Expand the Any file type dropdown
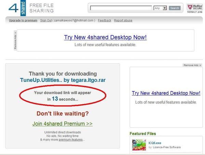Screen dimensions: 205x155 click(x=164, y=8)
